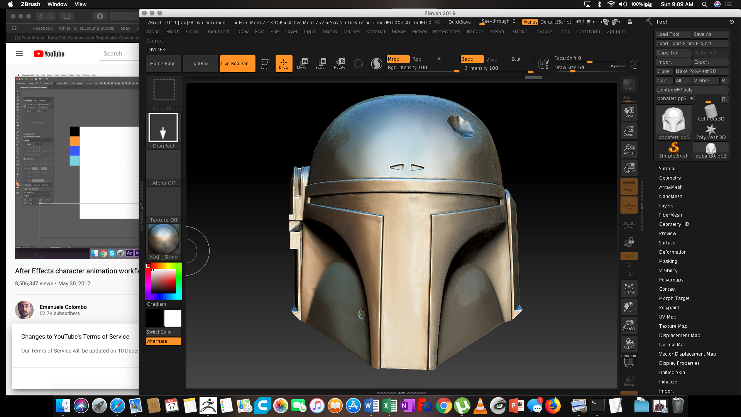This screenshot has width=741, height=417.
Task: Click the AAHalf icon
Action: [x=629, y=168]
